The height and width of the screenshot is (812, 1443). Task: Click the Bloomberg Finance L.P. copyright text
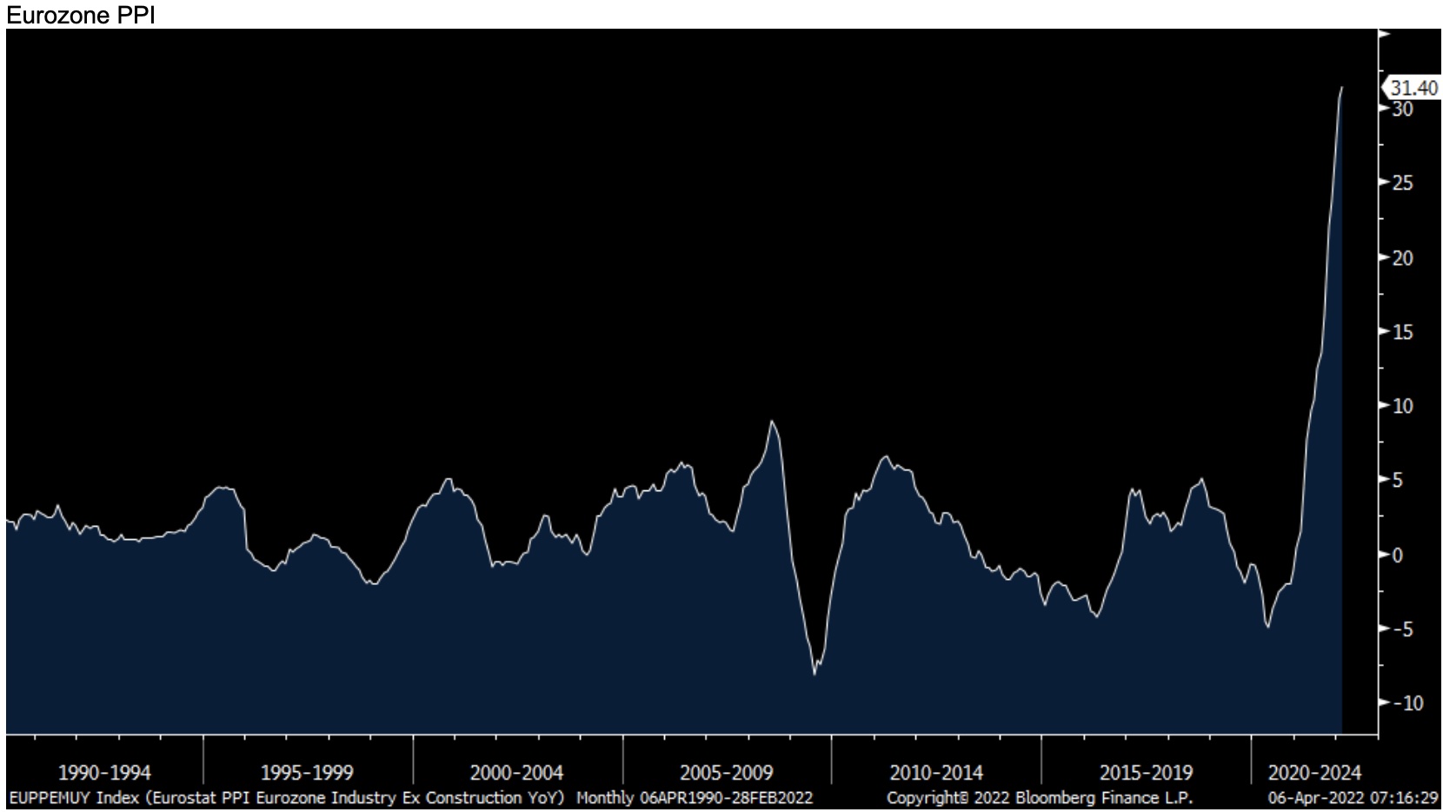point(1040,797)
